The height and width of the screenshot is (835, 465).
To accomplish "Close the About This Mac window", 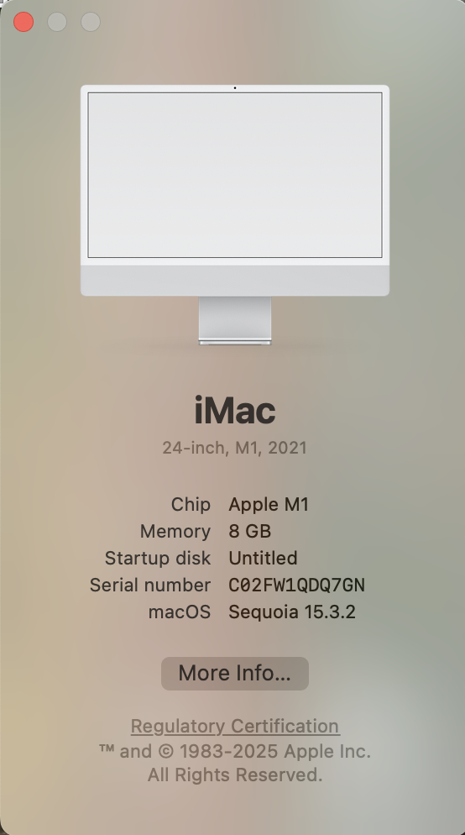I will pyautogui.click(x=24, y=22).
